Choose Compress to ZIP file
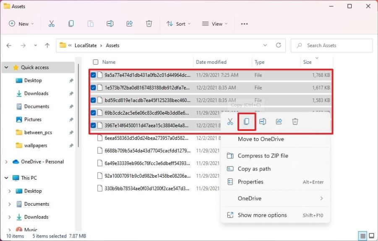The height and width of the screenshot is (241, 378). 276,156
